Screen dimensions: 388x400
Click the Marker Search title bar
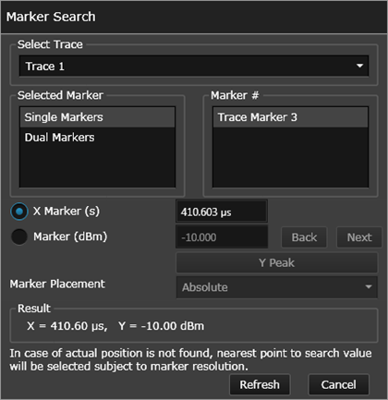[x=194, y=17]
